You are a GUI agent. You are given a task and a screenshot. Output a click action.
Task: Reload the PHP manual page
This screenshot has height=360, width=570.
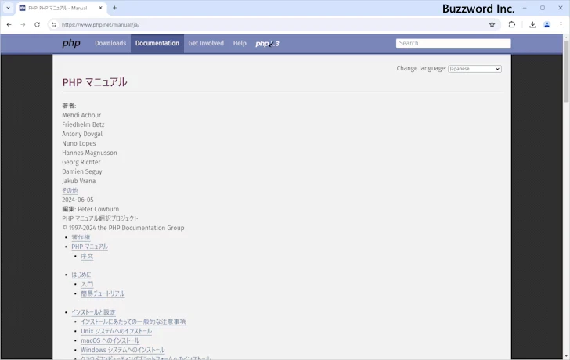[x=37, y=25]
